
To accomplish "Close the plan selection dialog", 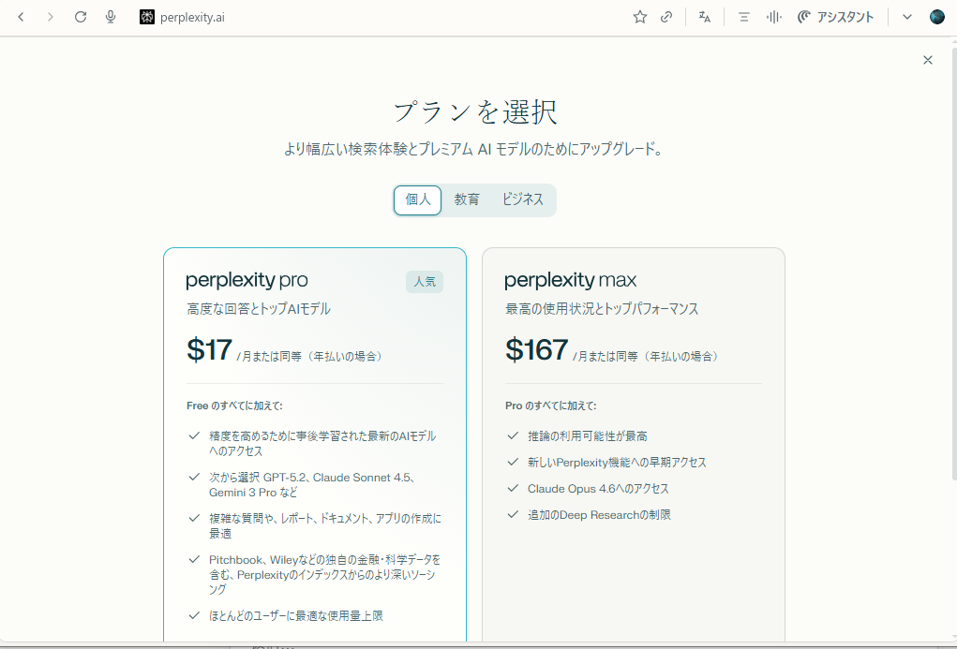I will 928,60.
